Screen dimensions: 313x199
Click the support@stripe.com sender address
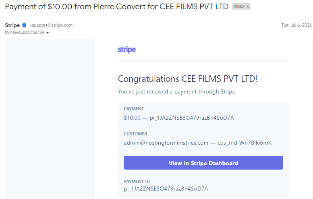click(52, 25)
